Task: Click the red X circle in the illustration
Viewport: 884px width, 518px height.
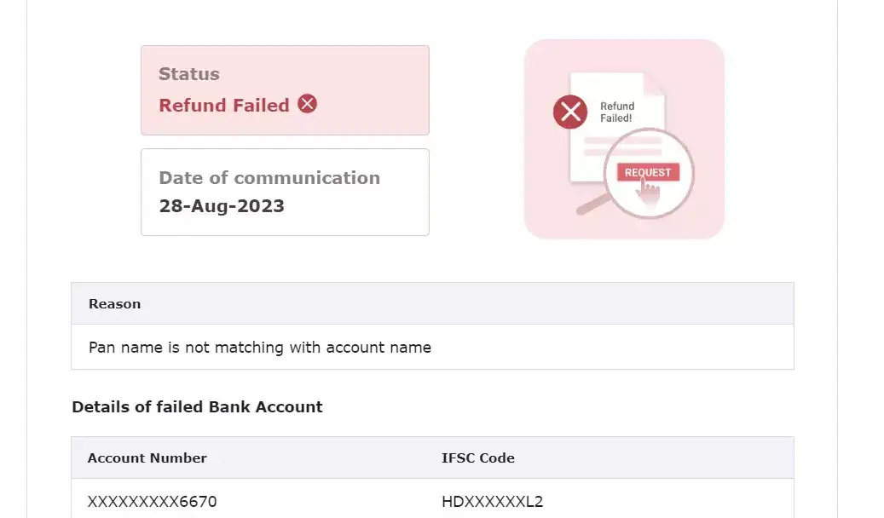Action: point(570,112)
